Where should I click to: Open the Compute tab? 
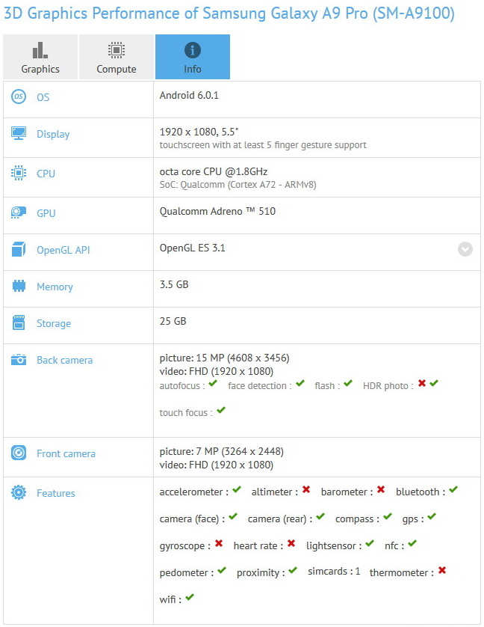pyautogui.click(x=117, y=57)
